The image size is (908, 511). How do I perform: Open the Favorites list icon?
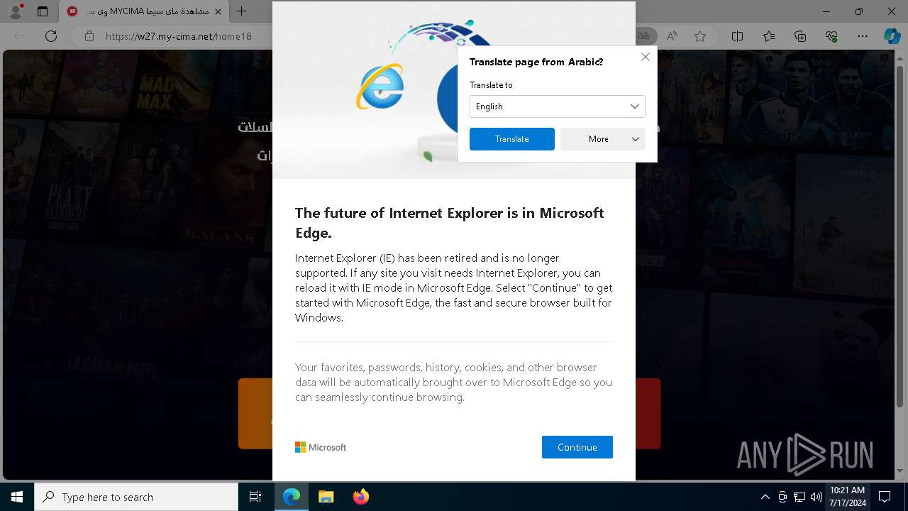(x=769, y=36)
